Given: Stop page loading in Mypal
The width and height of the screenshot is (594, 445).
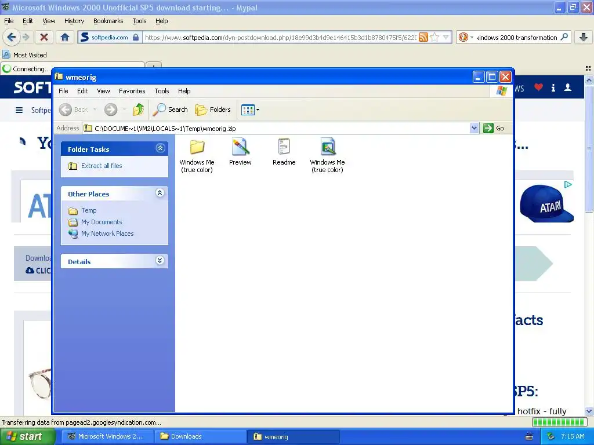Looking at the screenshot, I should [44, 37].
